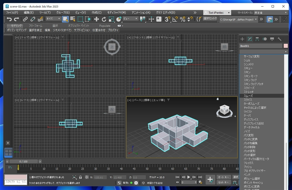Click the Select and Place icon
The image size is (292, 190).
(x=119, y=19)
